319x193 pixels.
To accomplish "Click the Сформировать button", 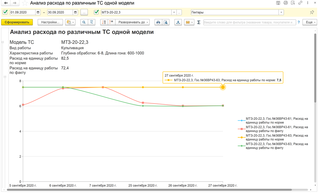I will click(17, 22).
